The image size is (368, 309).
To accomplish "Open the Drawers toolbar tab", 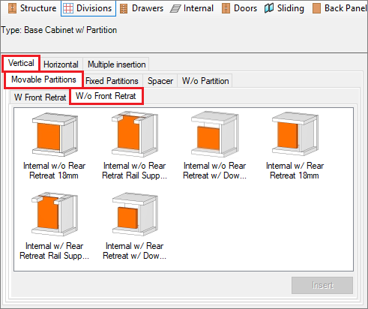I will [142, 8].
